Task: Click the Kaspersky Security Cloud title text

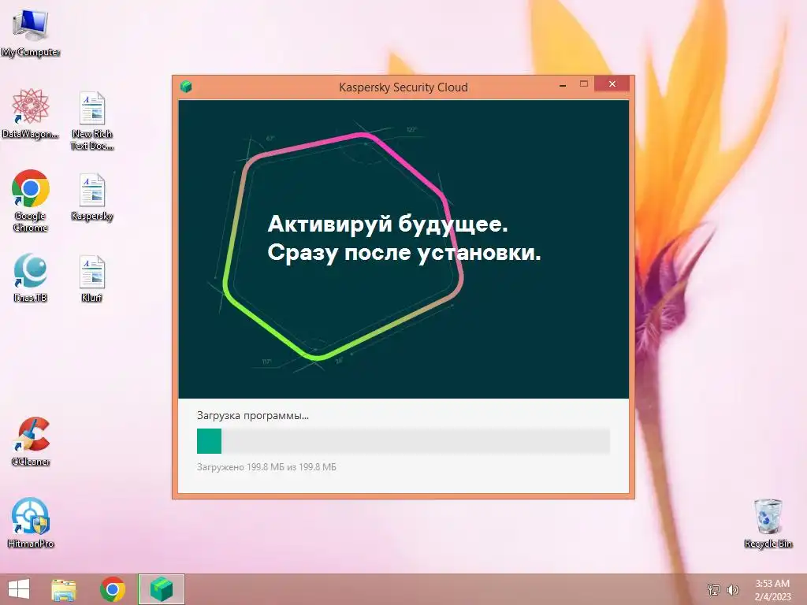Action: (x=403, y=87)
